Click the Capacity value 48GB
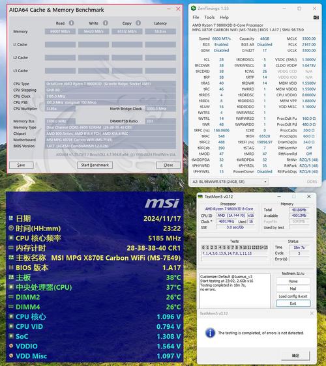Screen dimensions: 326x366 tap(265, 38)
